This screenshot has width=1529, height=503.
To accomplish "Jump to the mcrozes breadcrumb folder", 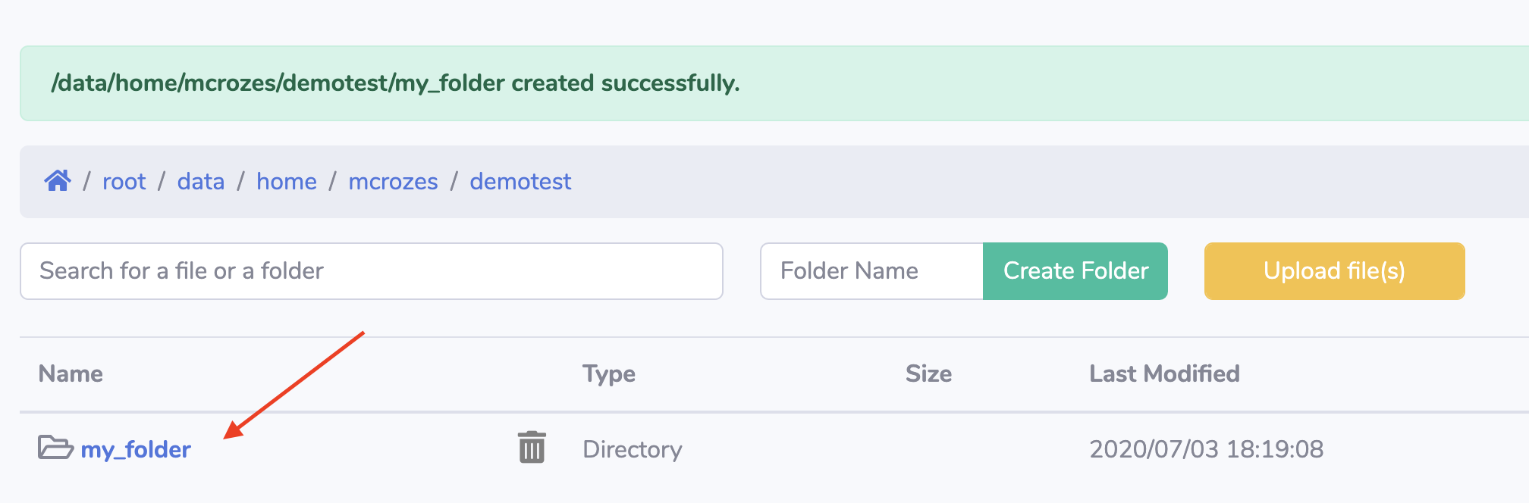I will coord(393,182).
